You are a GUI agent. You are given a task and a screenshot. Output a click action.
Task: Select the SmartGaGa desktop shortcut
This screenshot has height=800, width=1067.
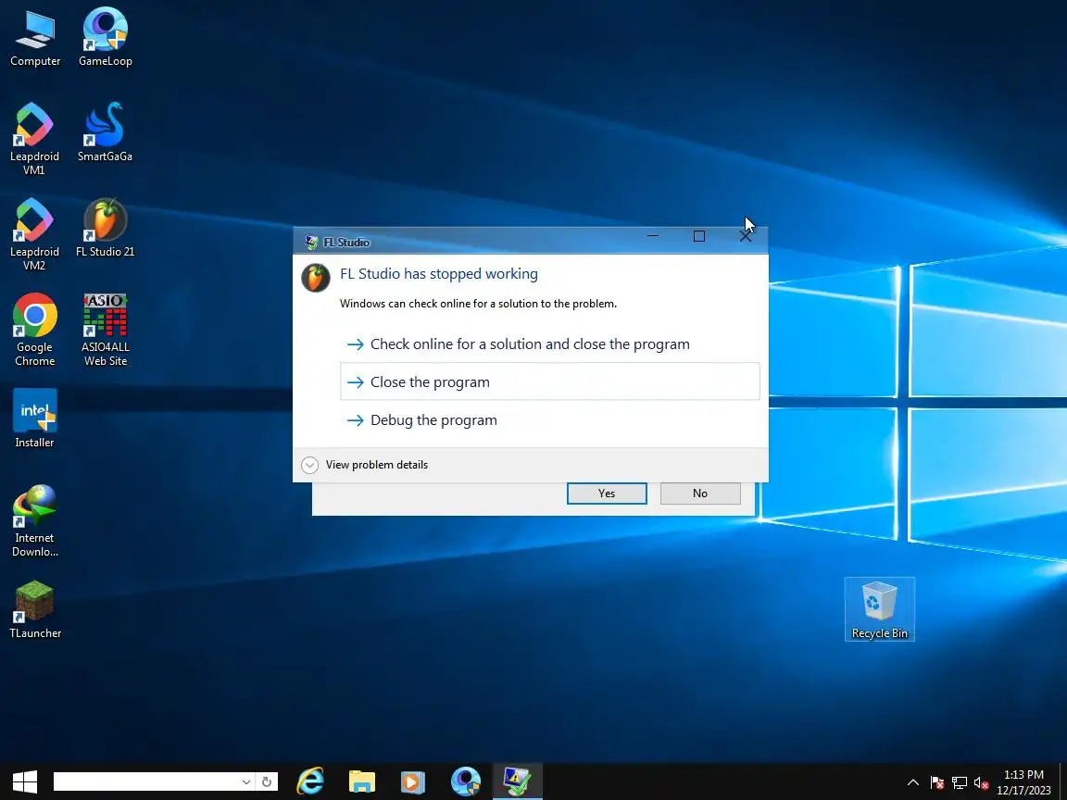[x=105, y=133]
